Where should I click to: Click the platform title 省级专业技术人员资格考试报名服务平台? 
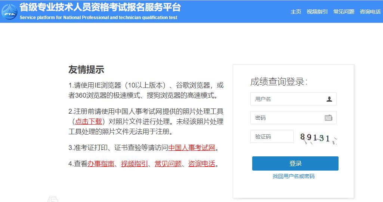[x=100, y=7]
